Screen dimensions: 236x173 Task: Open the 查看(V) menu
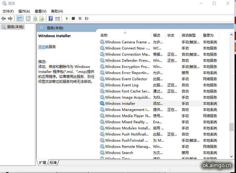(x=40, y=11)
